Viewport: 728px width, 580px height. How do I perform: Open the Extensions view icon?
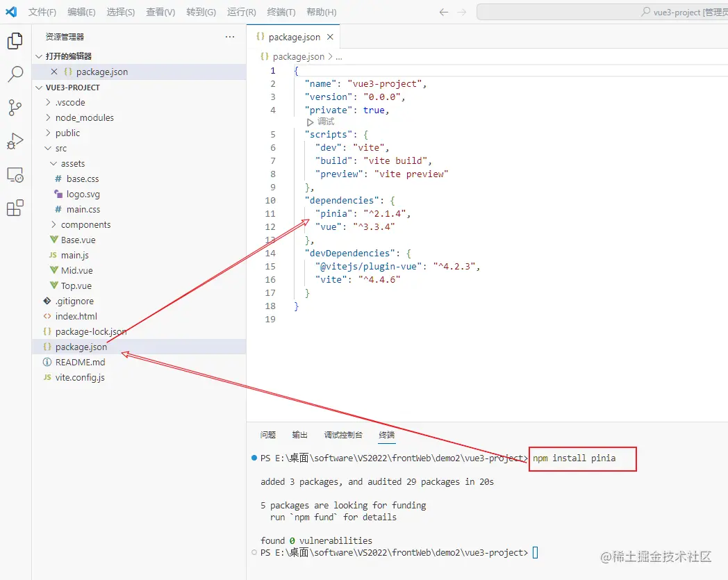pyautogui.click(x=15, y=208)
